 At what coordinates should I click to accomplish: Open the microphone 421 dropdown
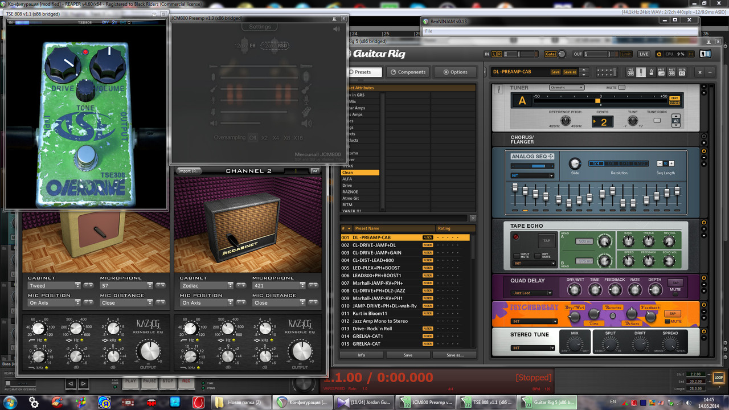coord(279,285)
